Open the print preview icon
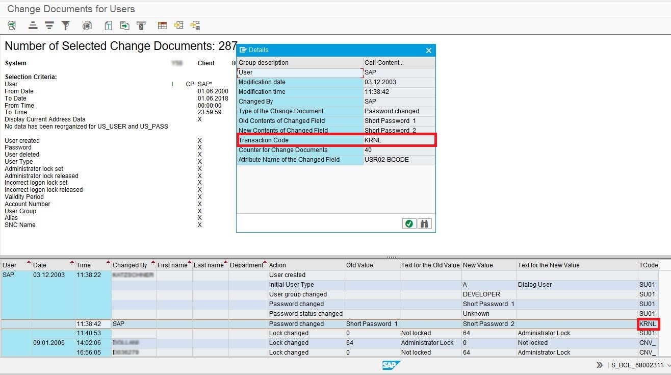The width and height of the screenshot is (671, 375). point(87,25)
